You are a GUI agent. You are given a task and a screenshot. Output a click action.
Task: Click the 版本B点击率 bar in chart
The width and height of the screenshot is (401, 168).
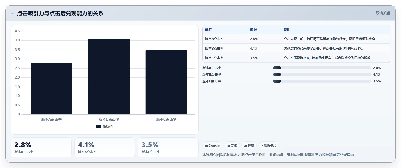(109, 77)
